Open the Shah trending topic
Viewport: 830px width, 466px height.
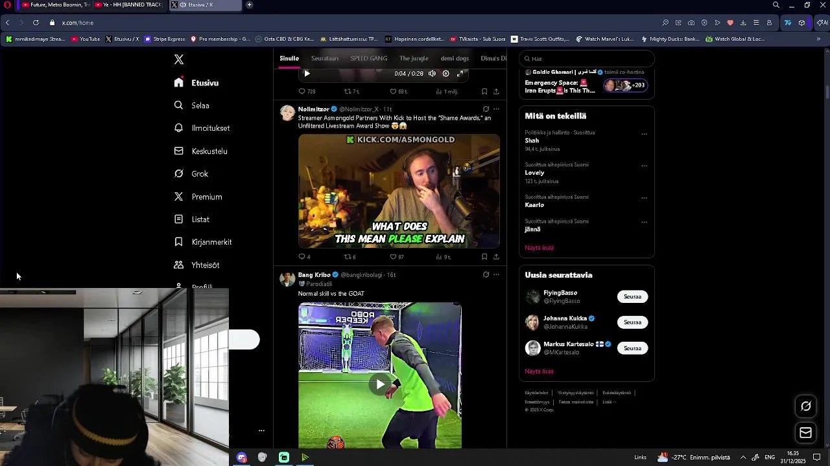tap(532, 140)
